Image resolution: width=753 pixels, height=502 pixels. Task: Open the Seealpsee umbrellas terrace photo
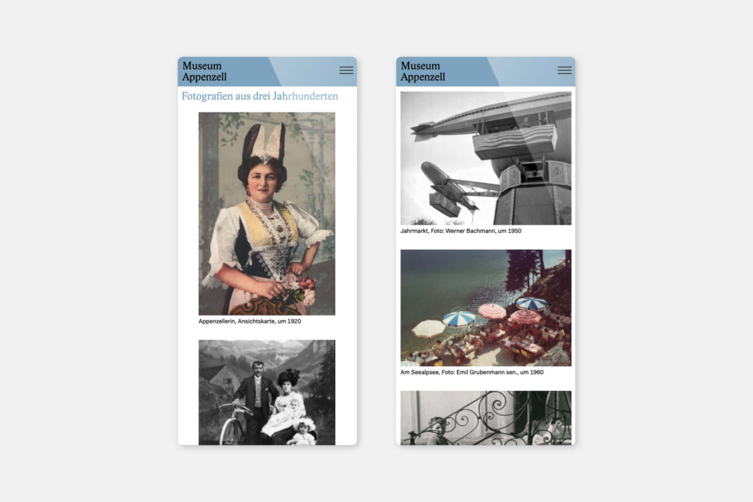[486, 307]
